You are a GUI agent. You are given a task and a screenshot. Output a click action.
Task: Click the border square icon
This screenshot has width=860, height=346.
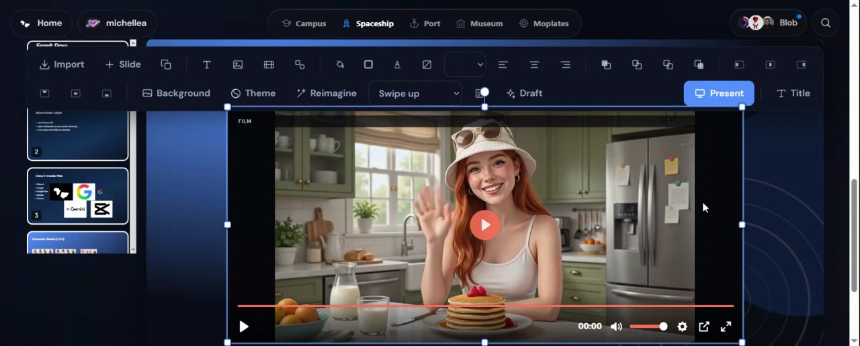[x=368, y=64]
